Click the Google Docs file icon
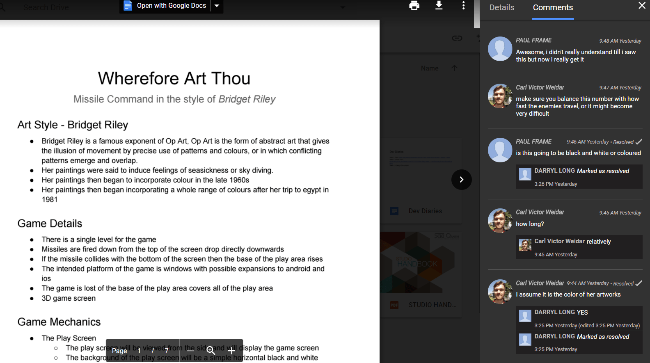 tap(128, 6)
